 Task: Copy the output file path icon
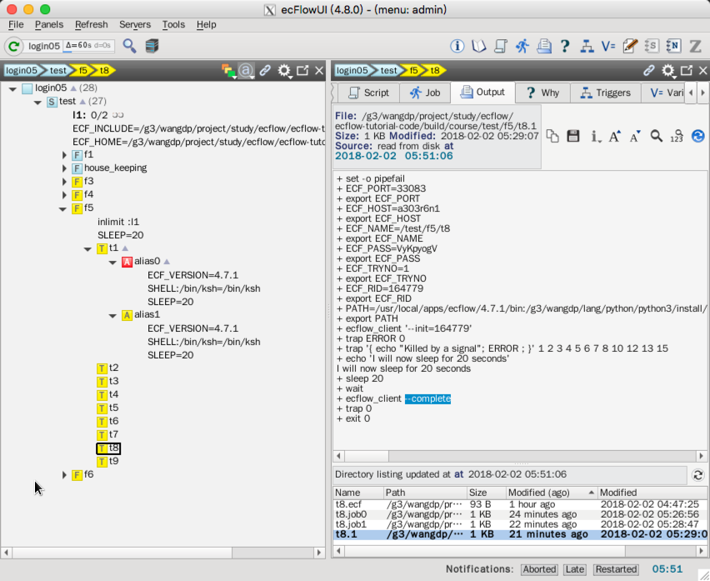[x=552, y=136]
